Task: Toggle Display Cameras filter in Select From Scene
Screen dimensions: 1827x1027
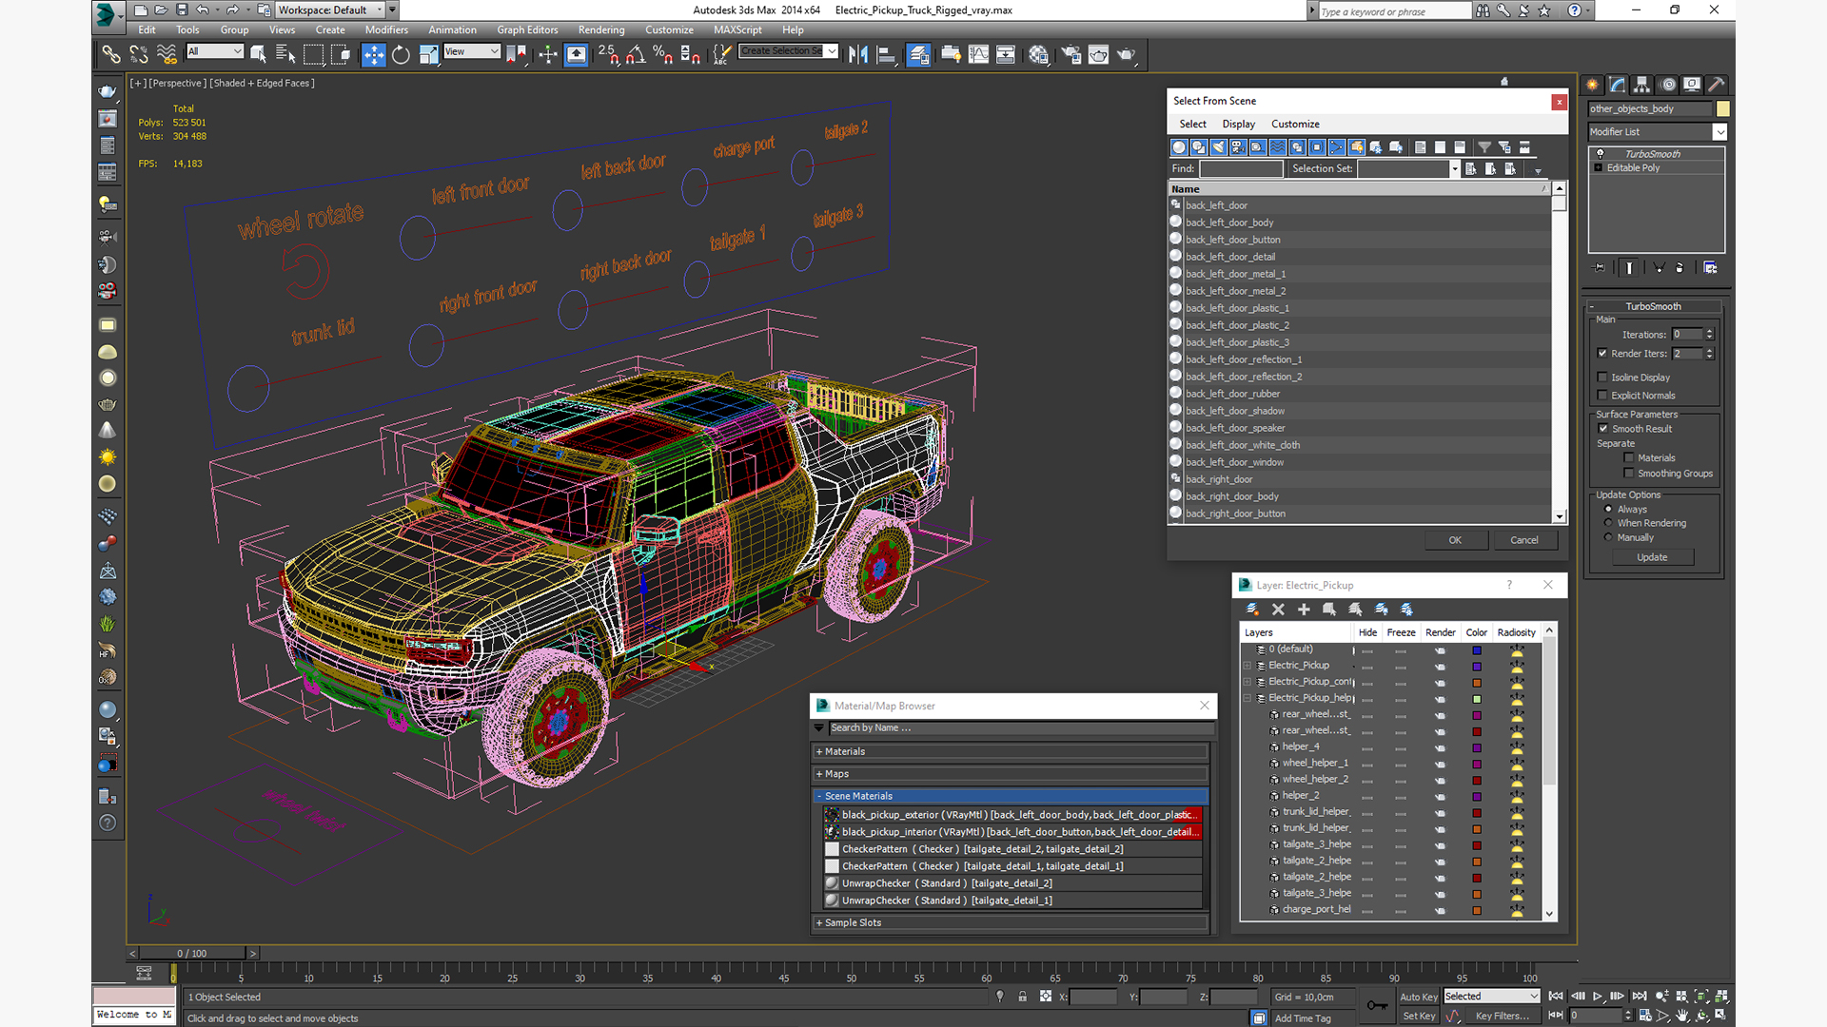Action: click(x=1238, y=147)
